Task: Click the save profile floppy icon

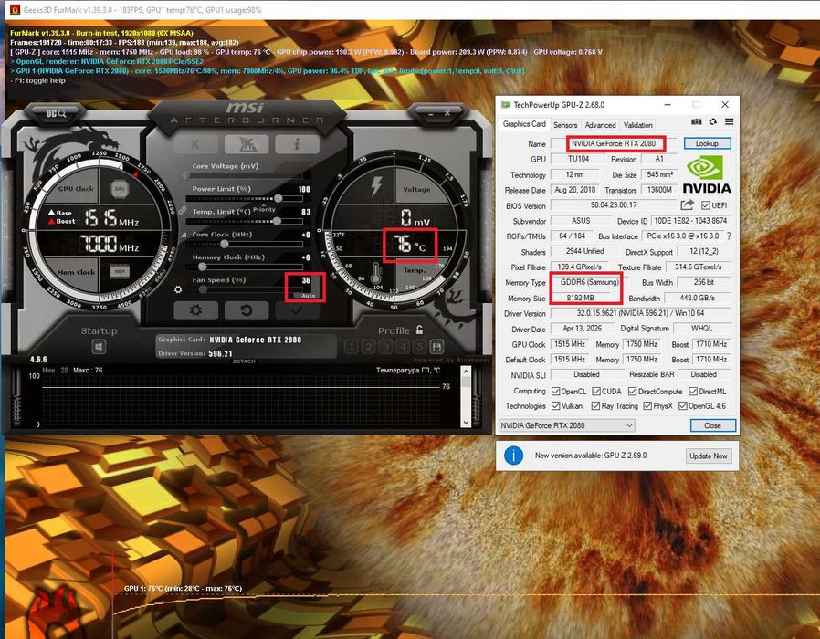Action: 436,347
